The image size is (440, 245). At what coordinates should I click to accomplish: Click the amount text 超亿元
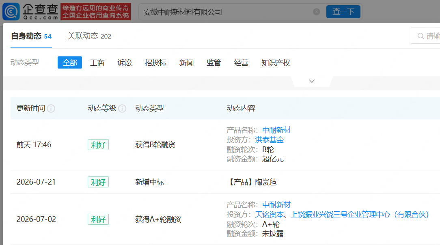click(273, 159)
